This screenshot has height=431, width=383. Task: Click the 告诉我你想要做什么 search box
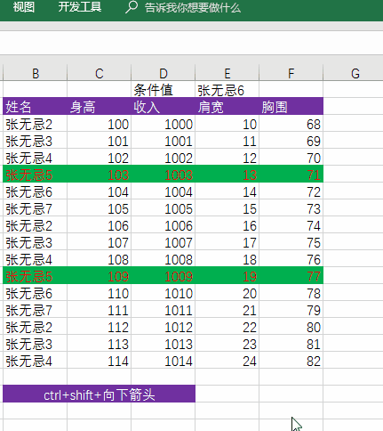pos(193,8)
